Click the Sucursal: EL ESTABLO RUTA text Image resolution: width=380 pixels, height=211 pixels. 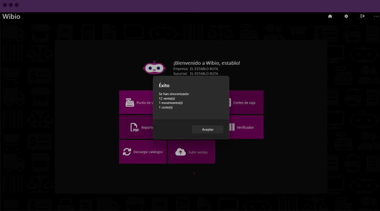click(196, 74)
